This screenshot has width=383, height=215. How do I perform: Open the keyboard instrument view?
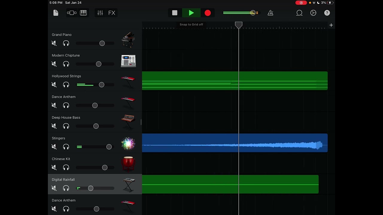click(83, 13)
